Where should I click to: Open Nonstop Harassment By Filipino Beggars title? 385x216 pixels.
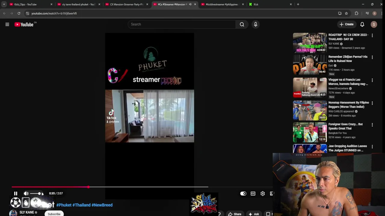(349, 105)
